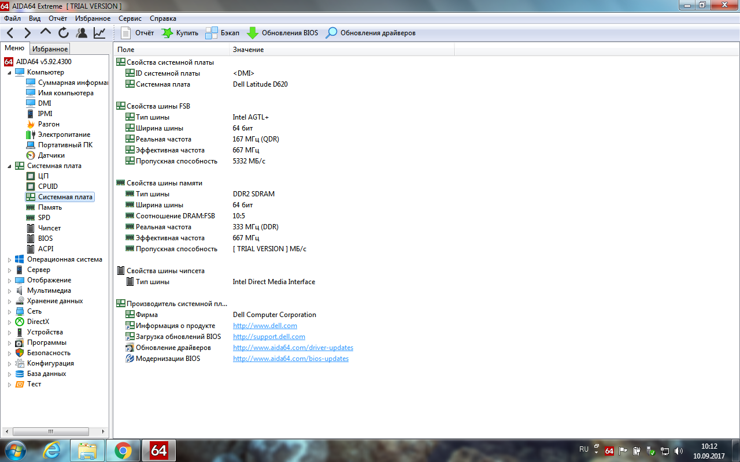The height and width of the screenshot is (462, 740).
Task: Collapse the Системная плата tree node
Action: pos(9,166)
